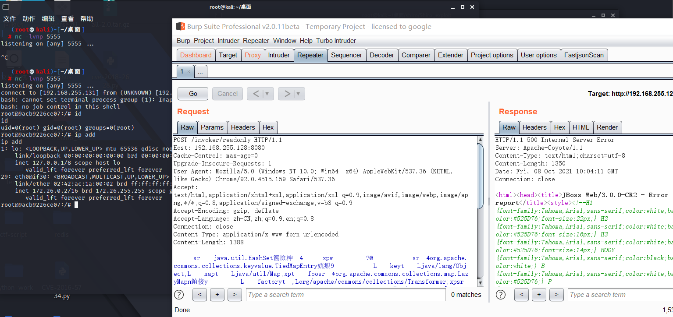Click the 'HTTP/1.1 500 Internal Server Error' response line
Viewport: 673px width, 317px height.
[555, 140]
